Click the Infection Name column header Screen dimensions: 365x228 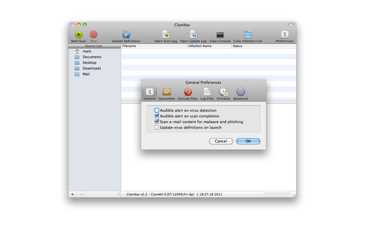tap(209, 46)
